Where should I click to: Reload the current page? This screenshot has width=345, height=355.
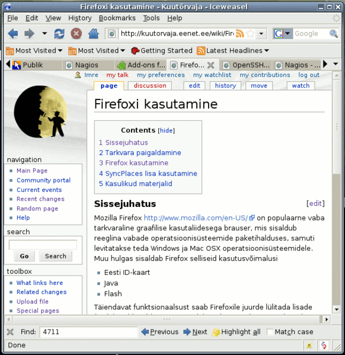(59, 34)
